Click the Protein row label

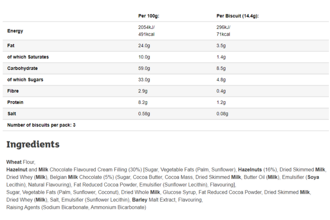[15, 102]
